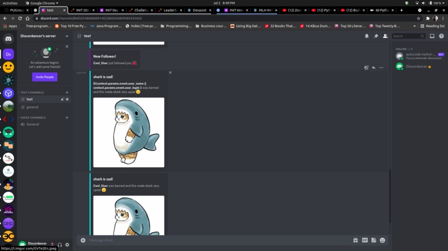The height and width of the screenshot is (251, 448).
Task: Open the second shark cat image
Action: tap(128, 216)
